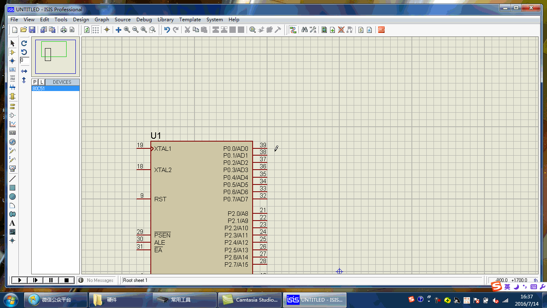Print the design with the printer icon
547x308 pixels.
pos(63,30)
